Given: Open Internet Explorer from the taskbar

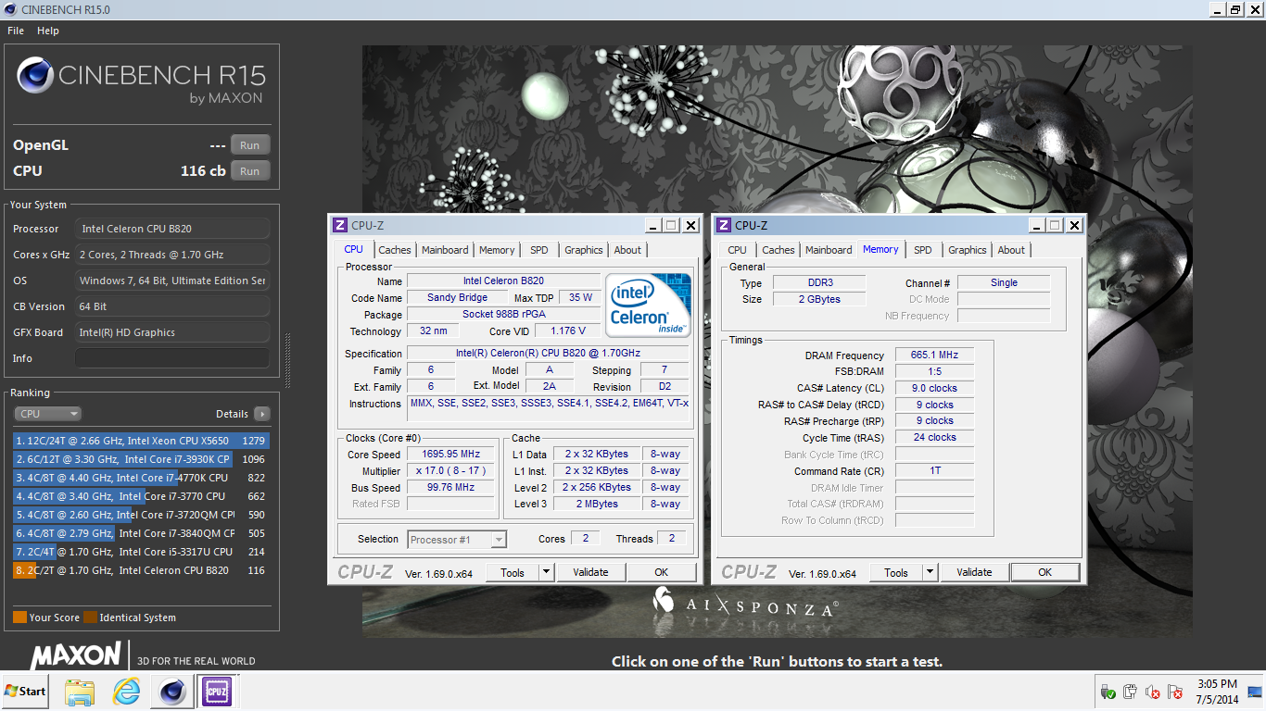Looking at the screenshot, I should click(126, 691).
